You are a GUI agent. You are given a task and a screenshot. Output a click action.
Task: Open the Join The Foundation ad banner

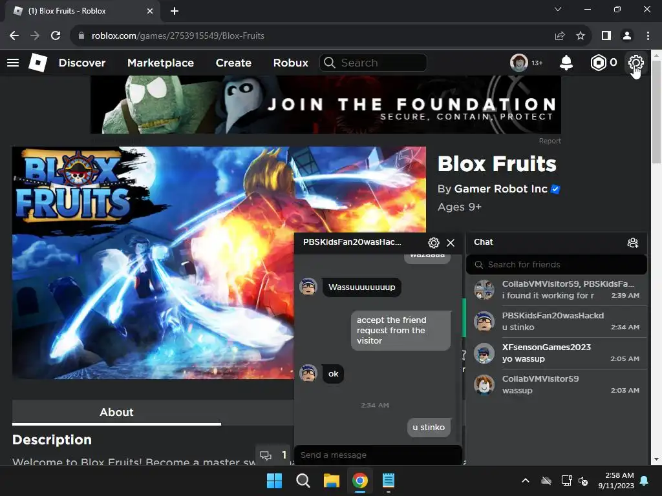326,105
